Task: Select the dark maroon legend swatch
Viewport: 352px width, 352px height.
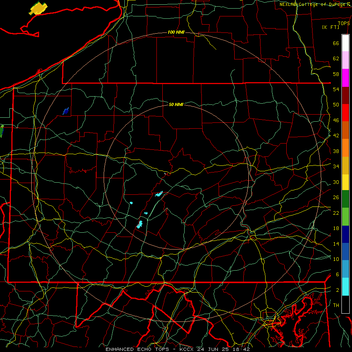Action: click(345, 95)
